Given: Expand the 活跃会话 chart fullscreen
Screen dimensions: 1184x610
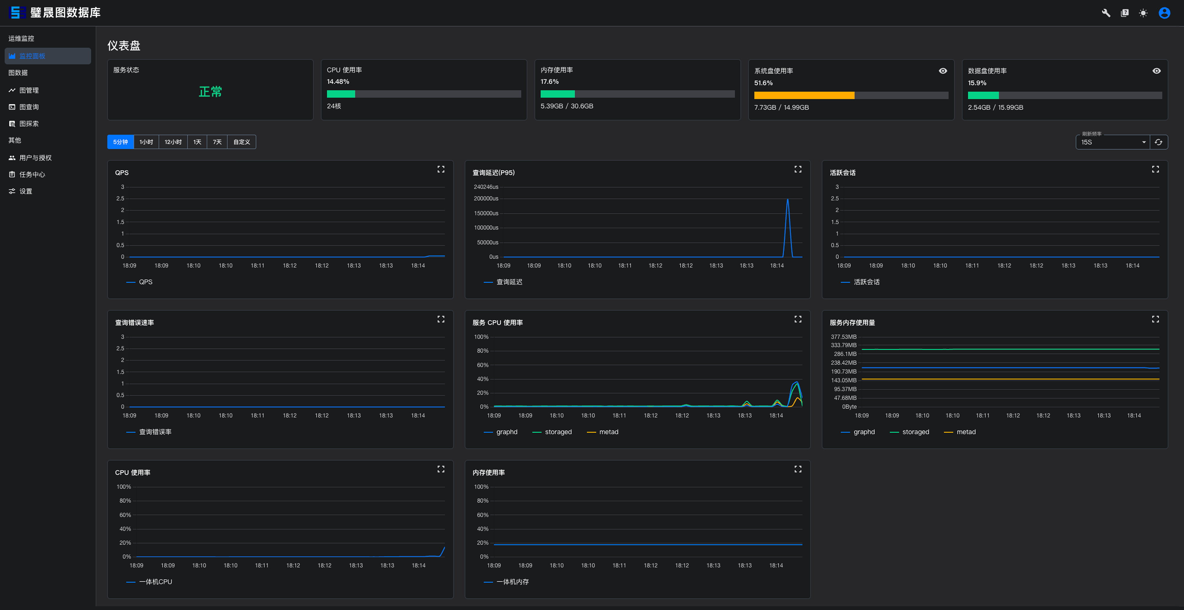Looking at the screenshot, I should [x=1155, y=169].
